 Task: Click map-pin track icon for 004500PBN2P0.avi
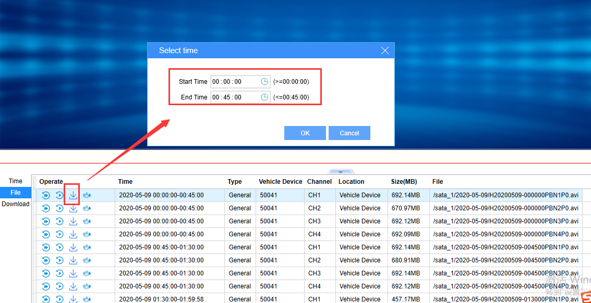click(x=87, y=260)
